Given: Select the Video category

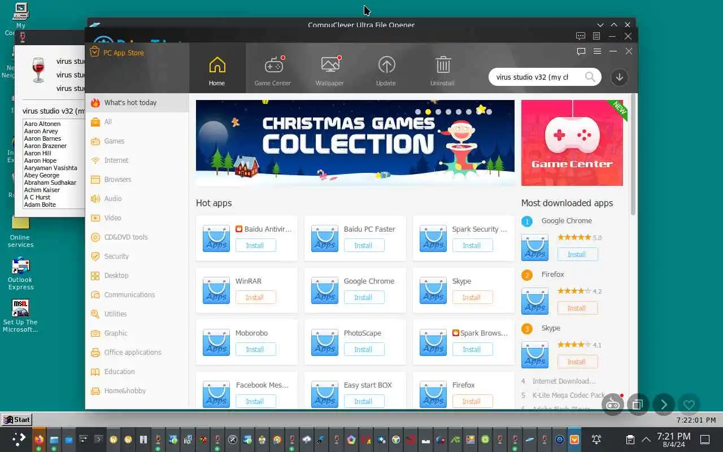Looking at the screenshot, I should tap(137, 218).
